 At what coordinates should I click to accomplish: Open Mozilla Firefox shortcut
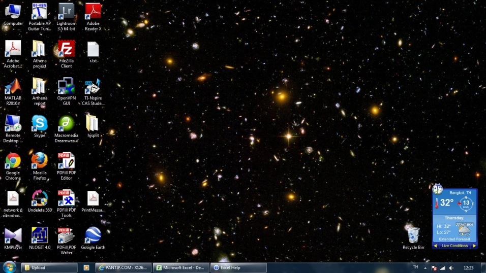(x=40, y=166)
